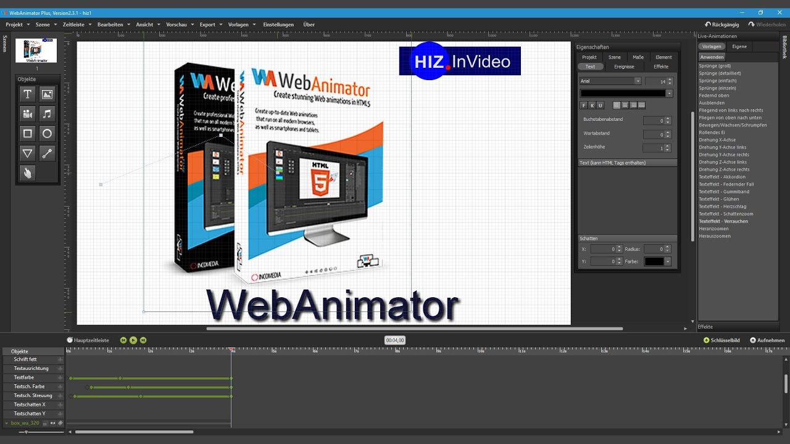790x444 pixels.
Task: Toggle bold F text formatting
Action: point(584,105)
